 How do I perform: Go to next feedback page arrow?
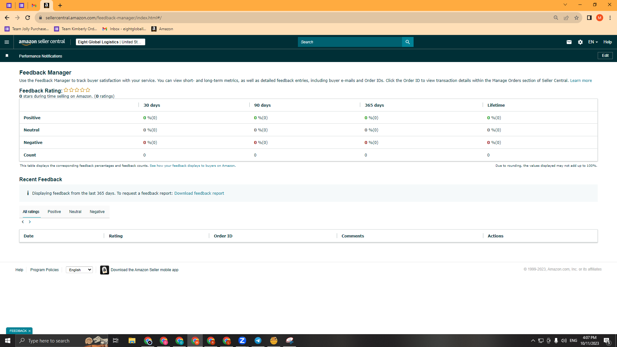[x=30, y=222]
